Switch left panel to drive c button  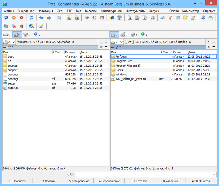tap(7, 34)
